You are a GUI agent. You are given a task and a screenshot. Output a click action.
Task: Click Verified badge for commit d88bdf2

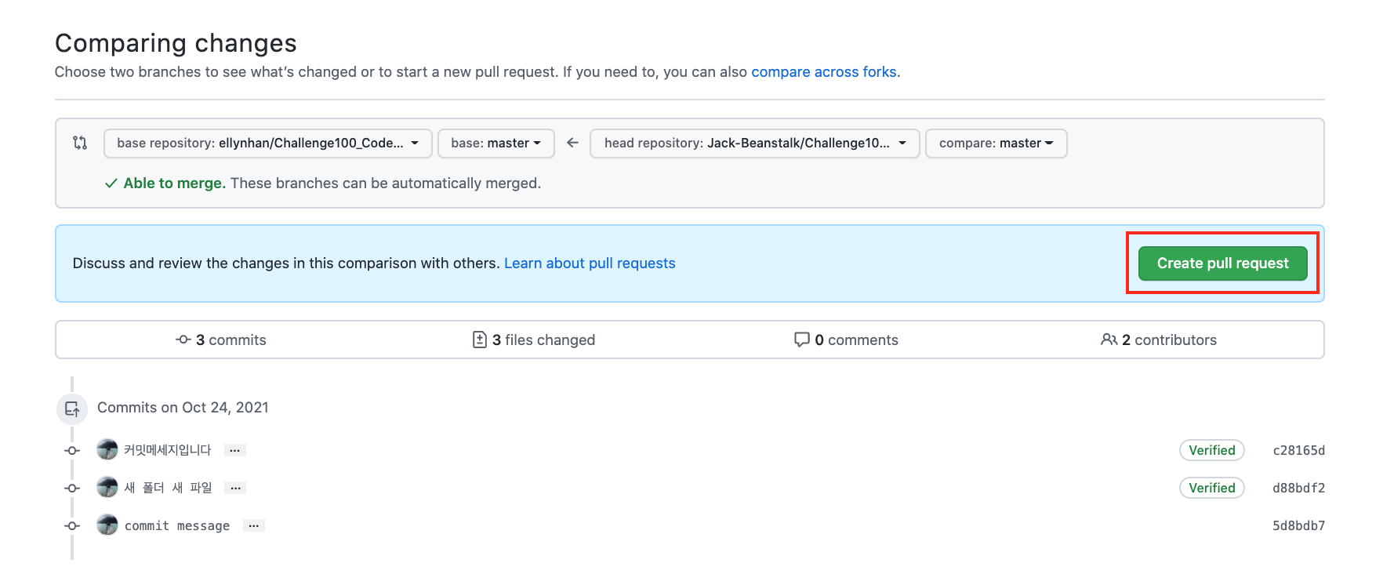point(1212,488)
